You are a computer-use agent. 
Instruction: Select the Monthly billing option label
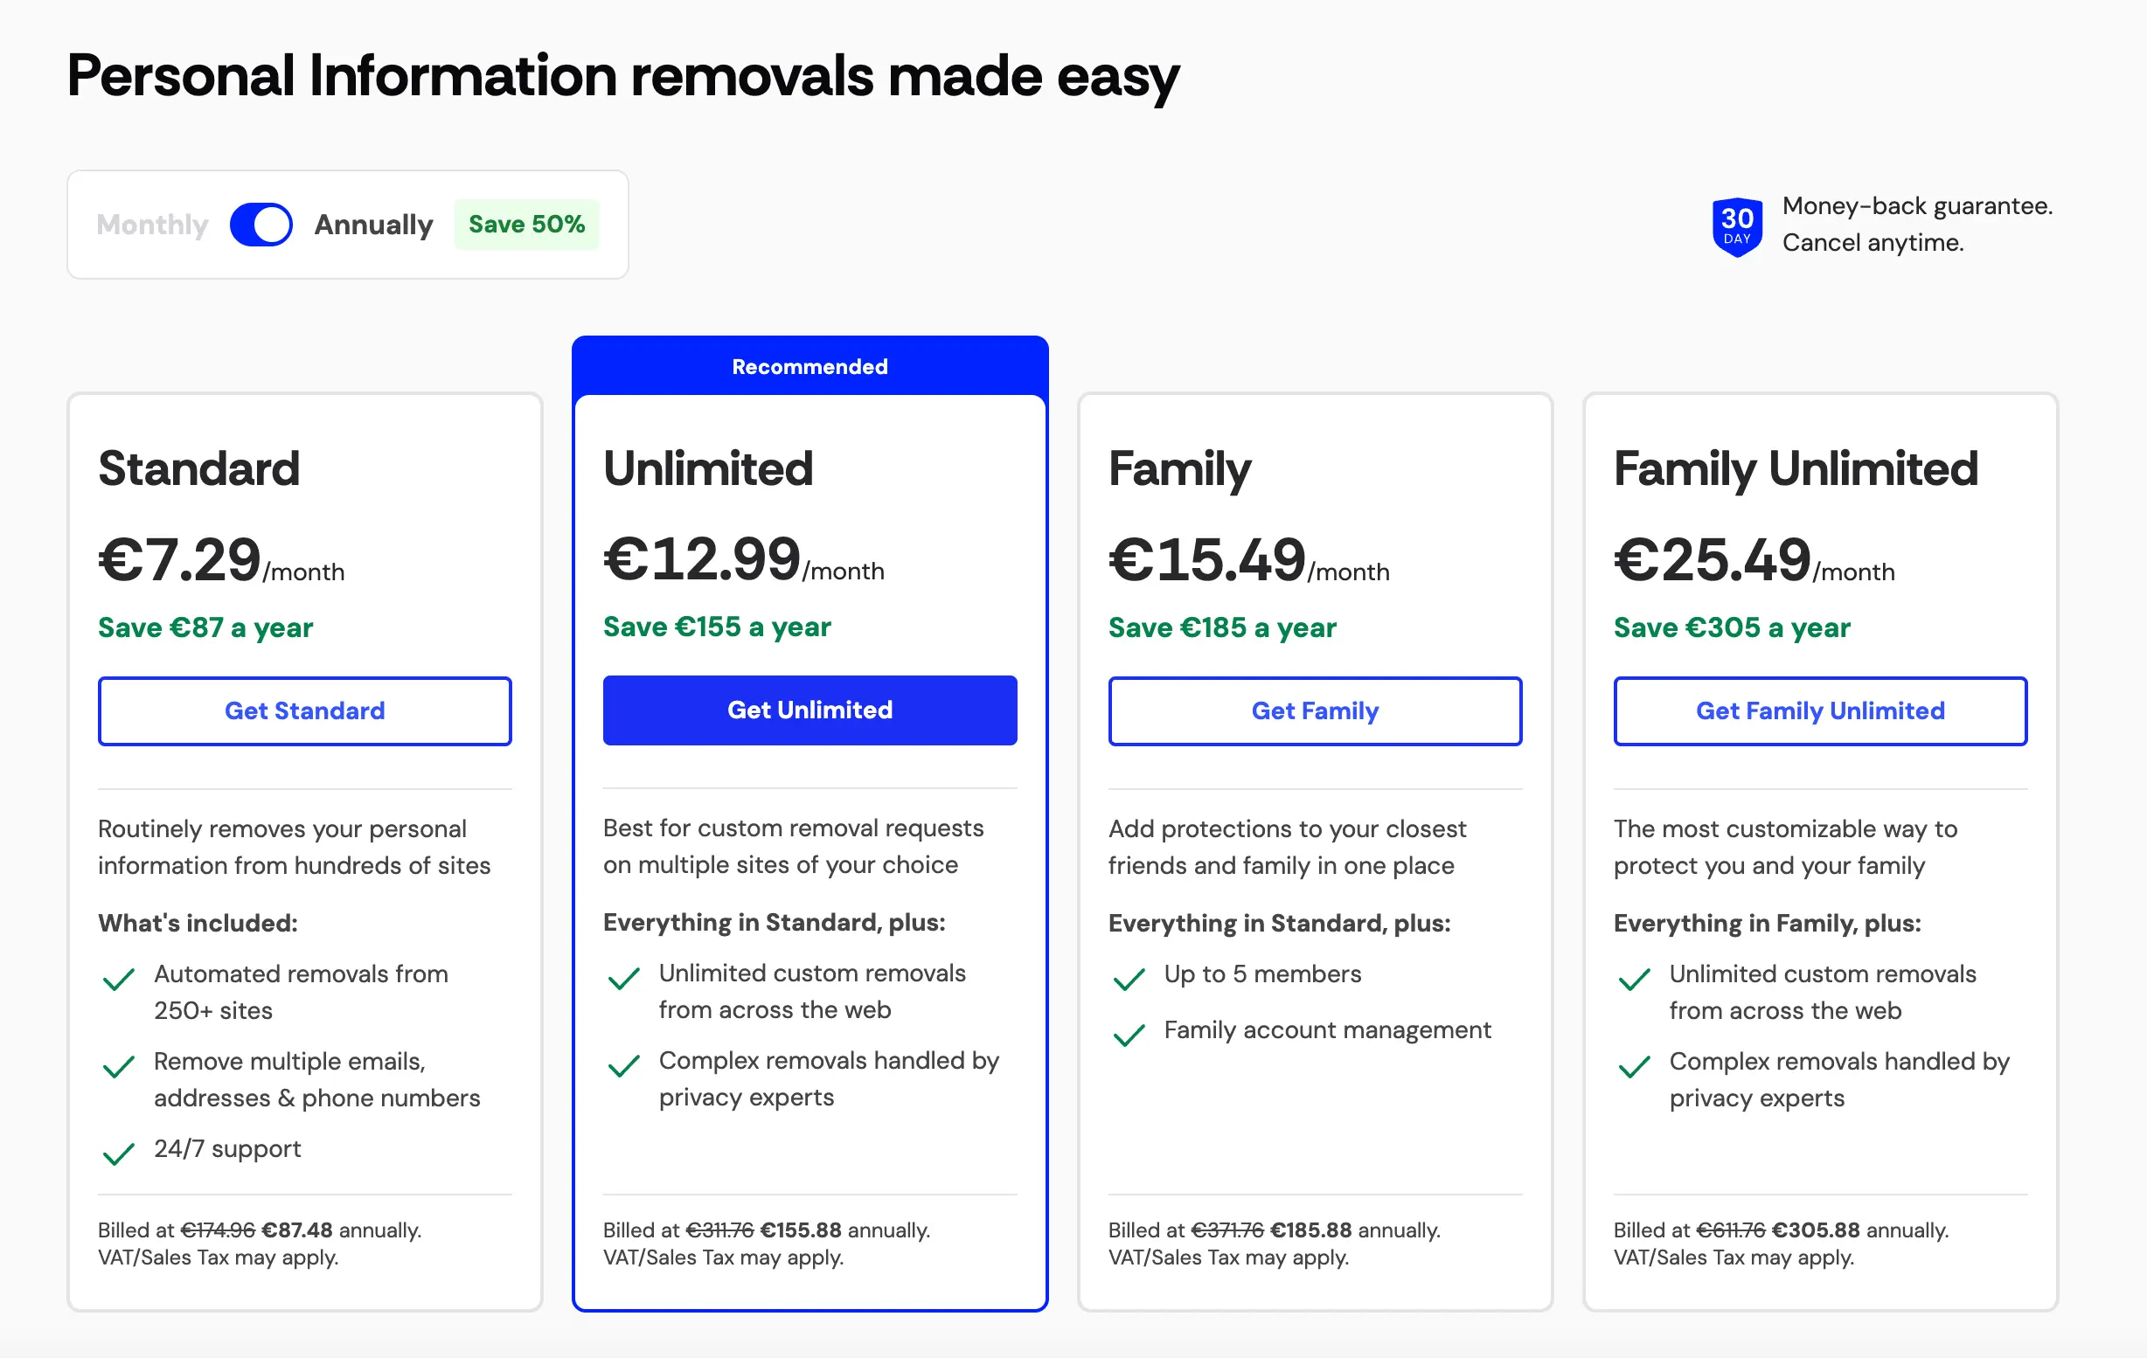tap(152, 225)
